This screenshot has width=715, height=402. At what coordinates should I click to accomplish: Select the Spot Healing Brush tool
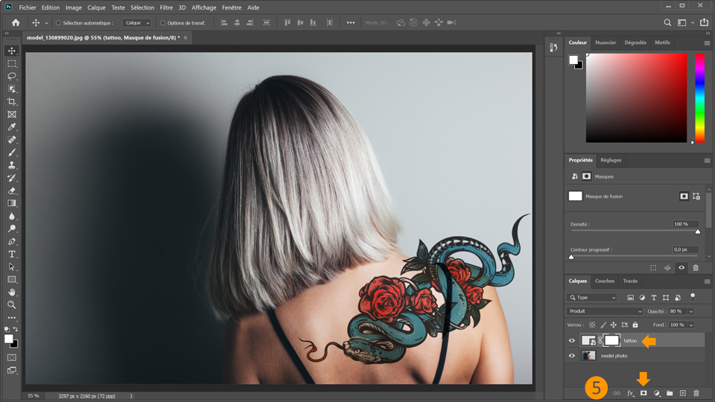(12, 139)
